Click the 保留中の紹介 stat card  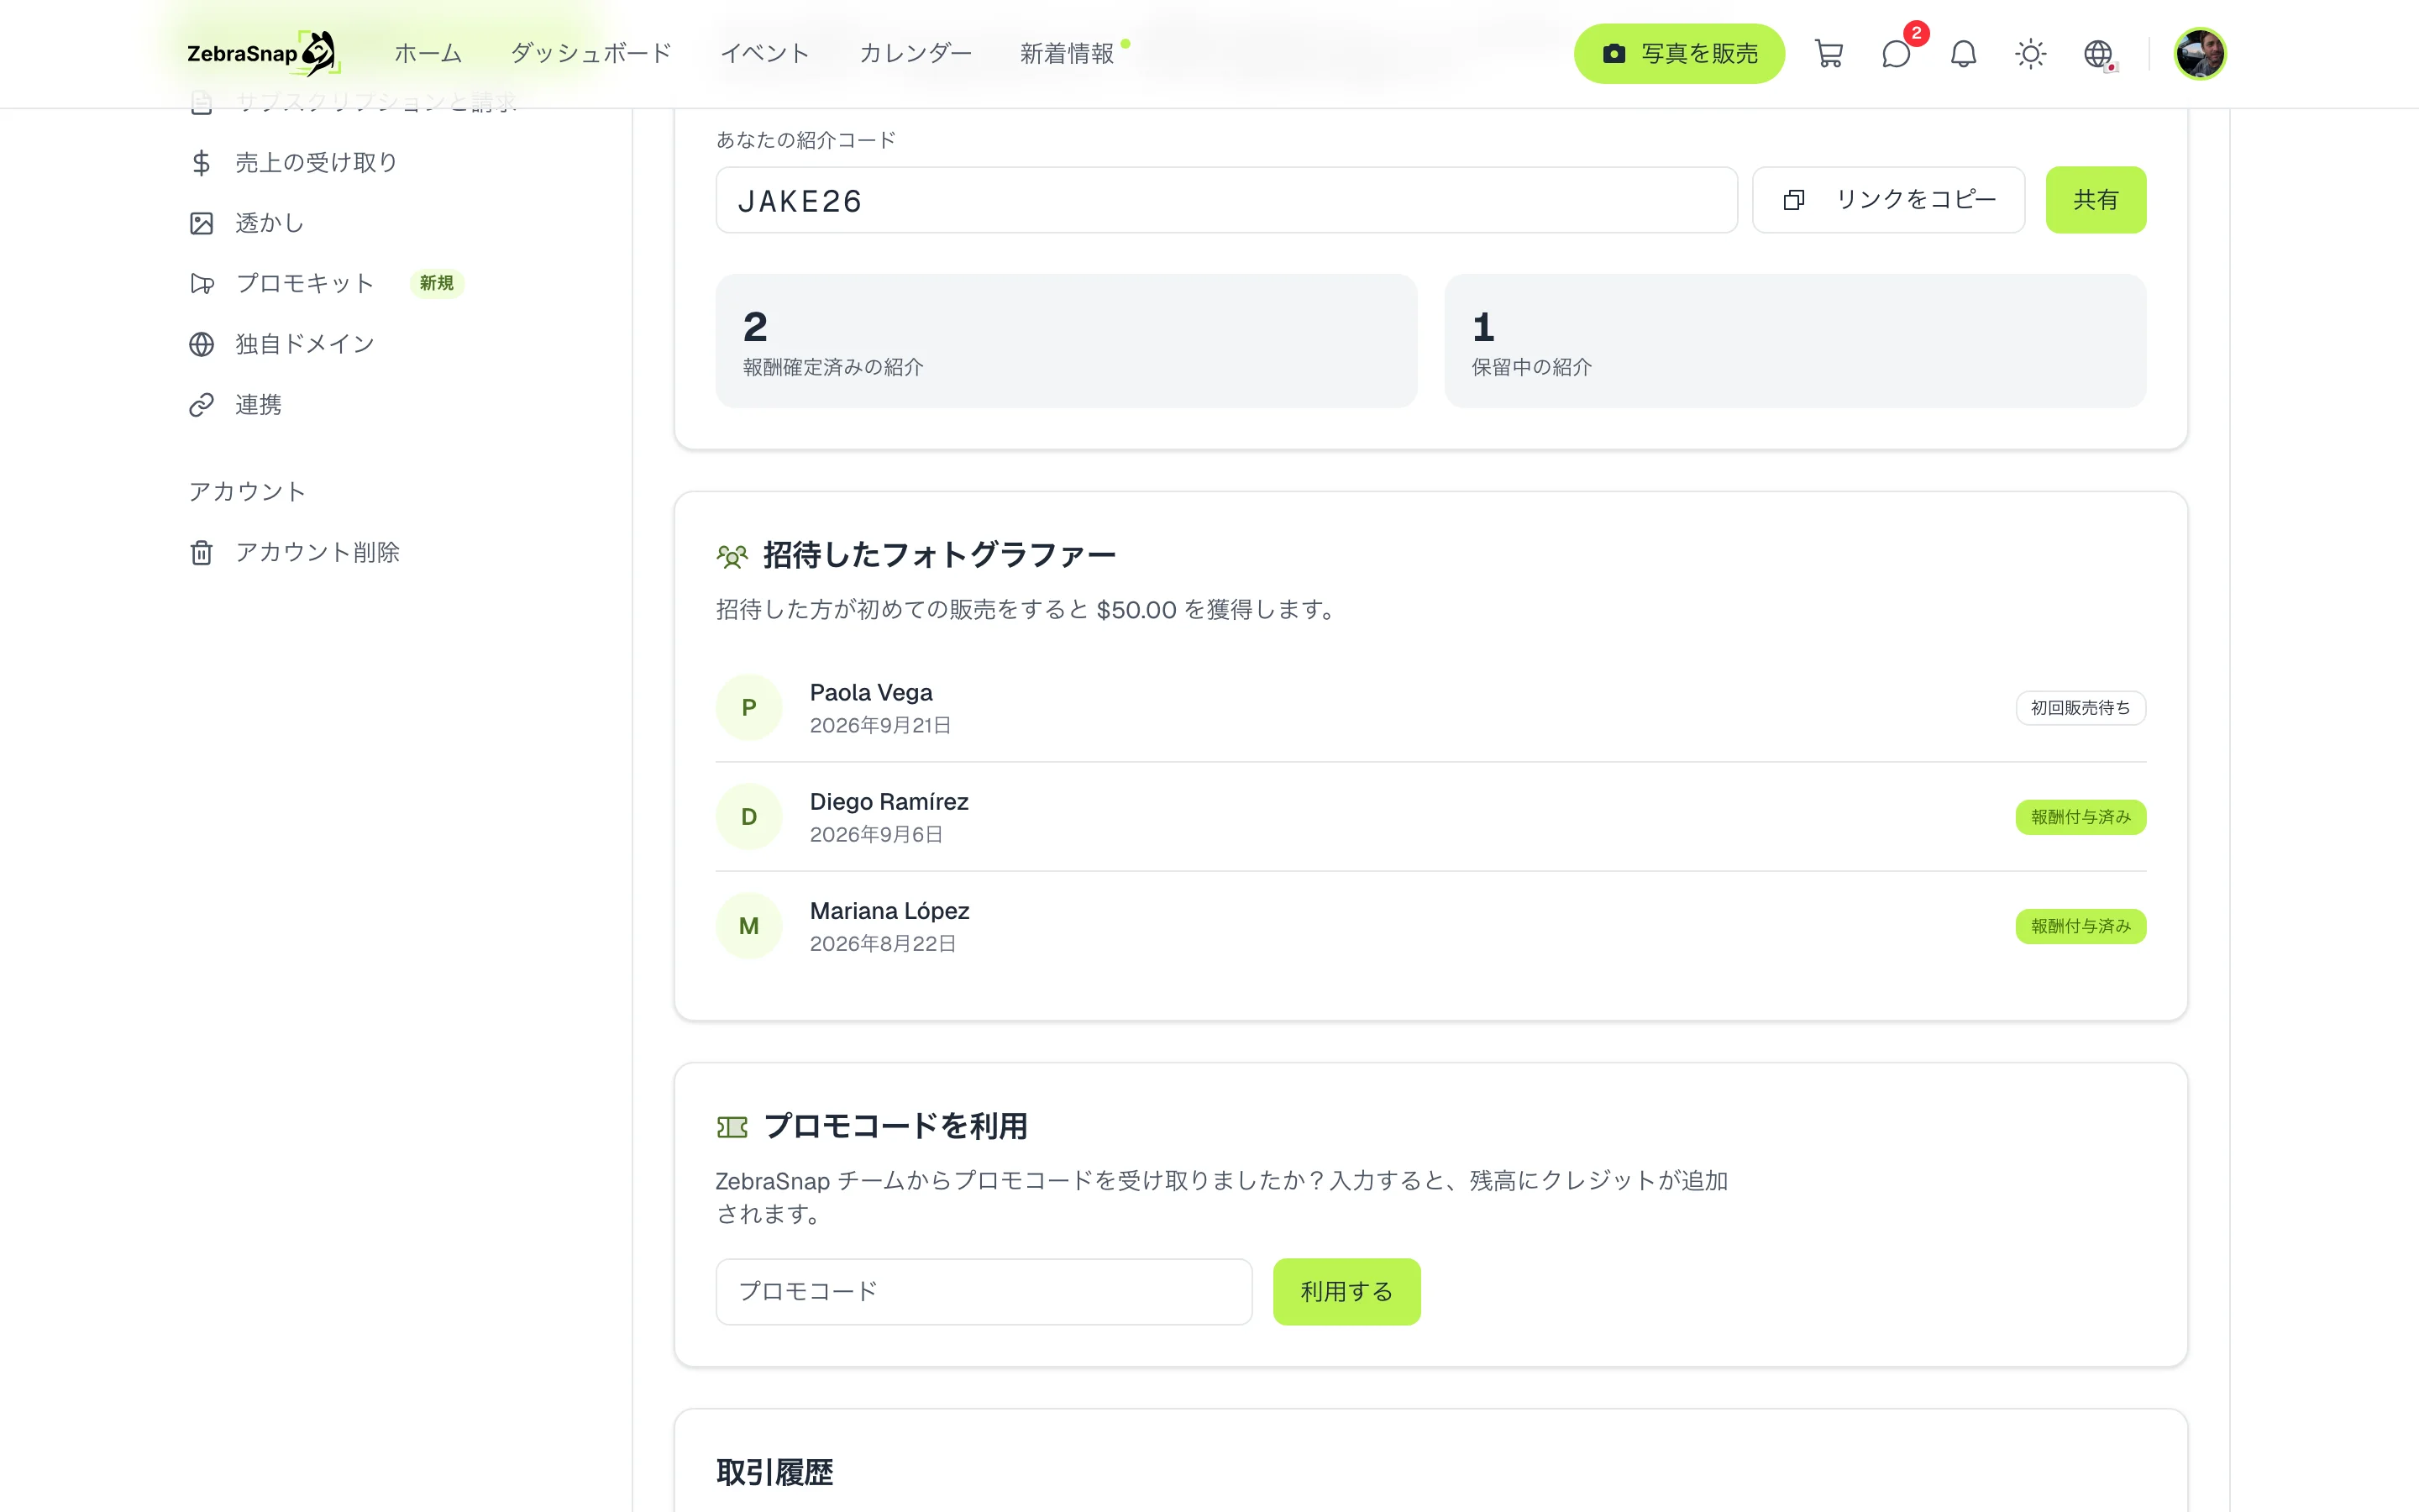point(1795,341)
